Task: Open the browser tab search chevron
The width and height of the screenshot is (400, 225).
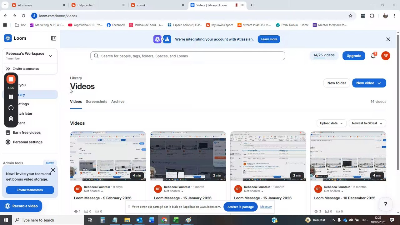Action: pyautogui.click(x=5, y=5)
